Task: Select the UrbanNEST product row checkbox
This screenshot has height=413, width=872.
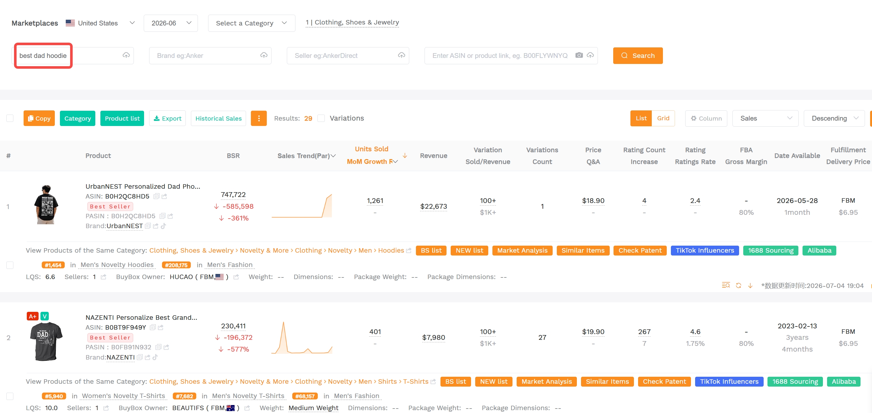Action: (x=10, y=265)
